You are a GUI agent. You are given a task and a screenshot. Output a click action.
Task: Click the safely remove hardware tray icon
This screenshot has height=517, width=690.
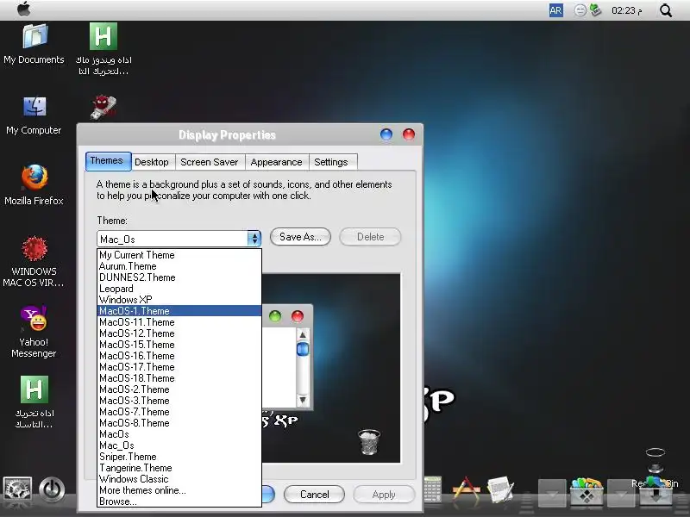[x=595, y=10]
